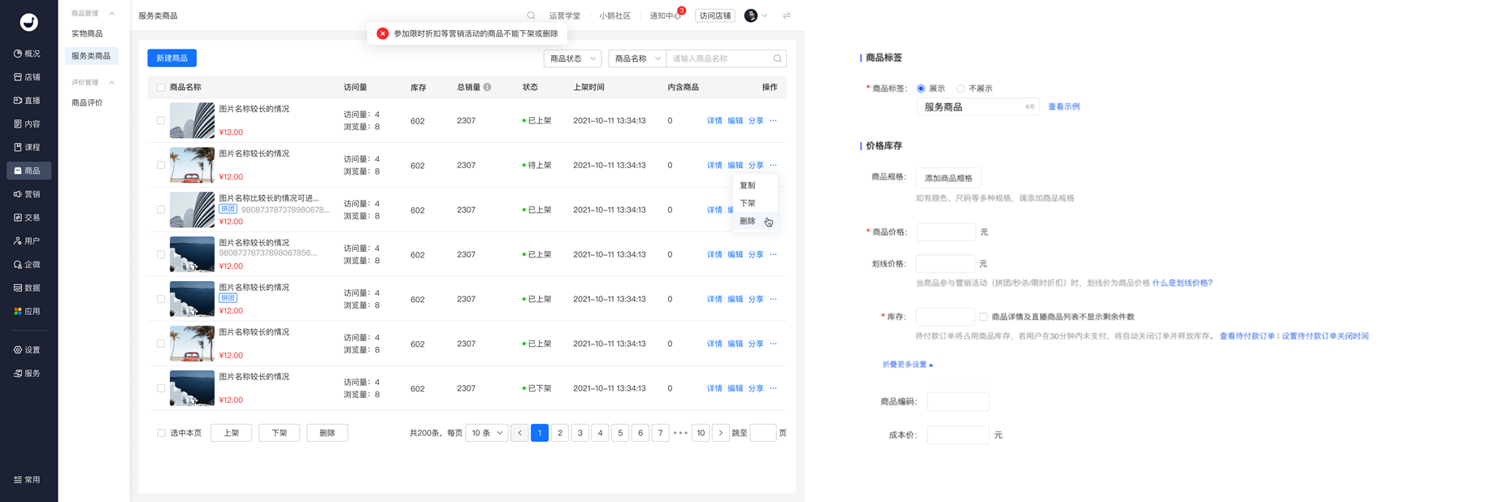This screenshot has width=1493, height=502.
Task: Open more actions for the 已下架 row
Action: pyautogui.click(x=774, y=388)
